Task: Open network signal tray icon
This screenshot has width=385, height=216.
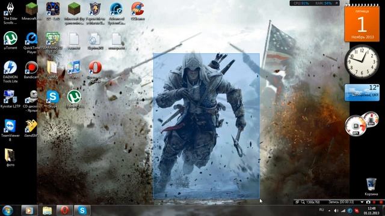Action: click(x=343, y=211)
